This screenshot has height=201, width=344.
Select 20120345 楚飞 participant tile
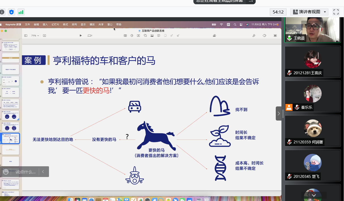click(x=313, y=165)
